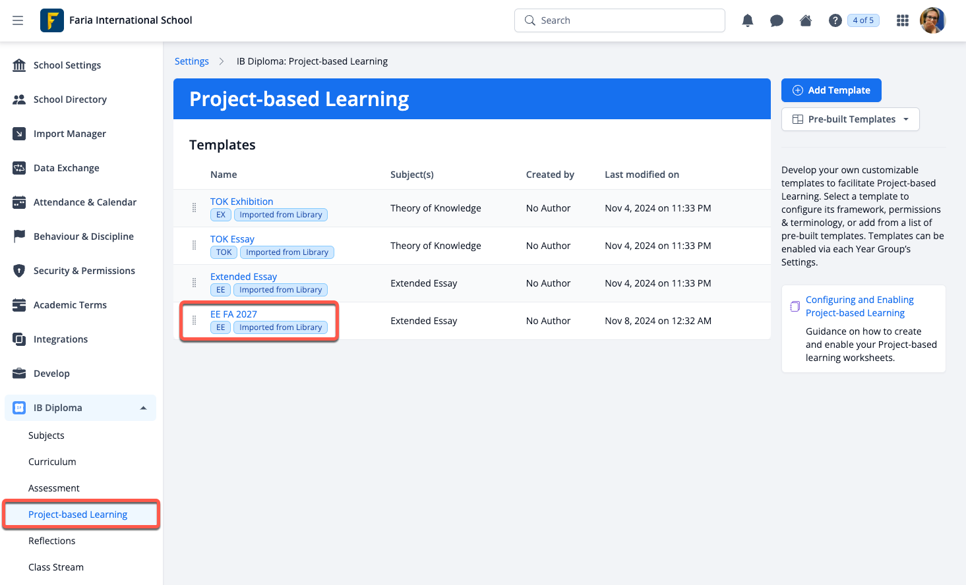Open the apps grid launcher icon
Screen dimensions: 966x585
[x=902, y=20]
